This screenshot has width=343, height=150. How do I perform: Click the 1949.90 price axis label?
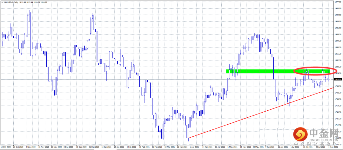338,15
